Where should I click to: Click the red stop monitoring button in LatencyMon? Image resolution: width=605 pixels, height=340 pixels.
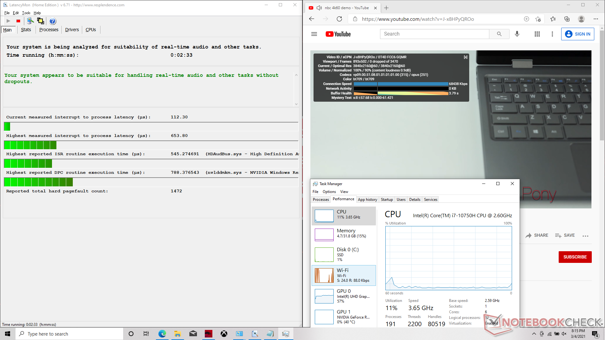click(18, 21)
